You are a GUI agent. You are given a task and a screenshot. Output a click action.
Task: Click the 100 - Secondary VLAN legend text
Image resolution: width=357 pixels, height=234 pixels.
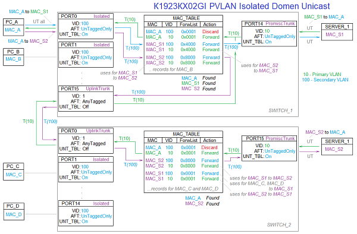[325, 80]
